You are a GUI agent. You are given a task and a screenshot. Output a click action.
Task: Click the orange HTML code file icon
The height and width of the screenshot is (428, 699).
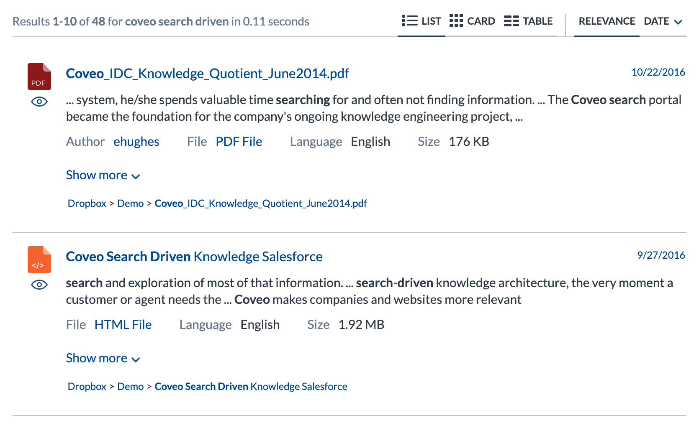[x=39, y=260]
